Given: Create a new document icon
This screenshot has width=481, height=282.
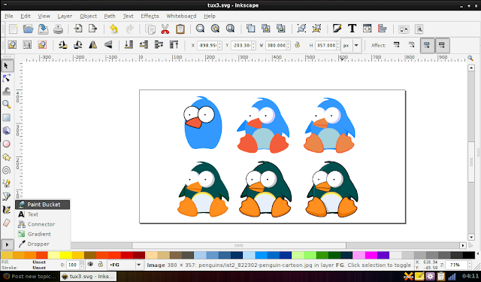Looking at the screenshot, I should [14, 29].
